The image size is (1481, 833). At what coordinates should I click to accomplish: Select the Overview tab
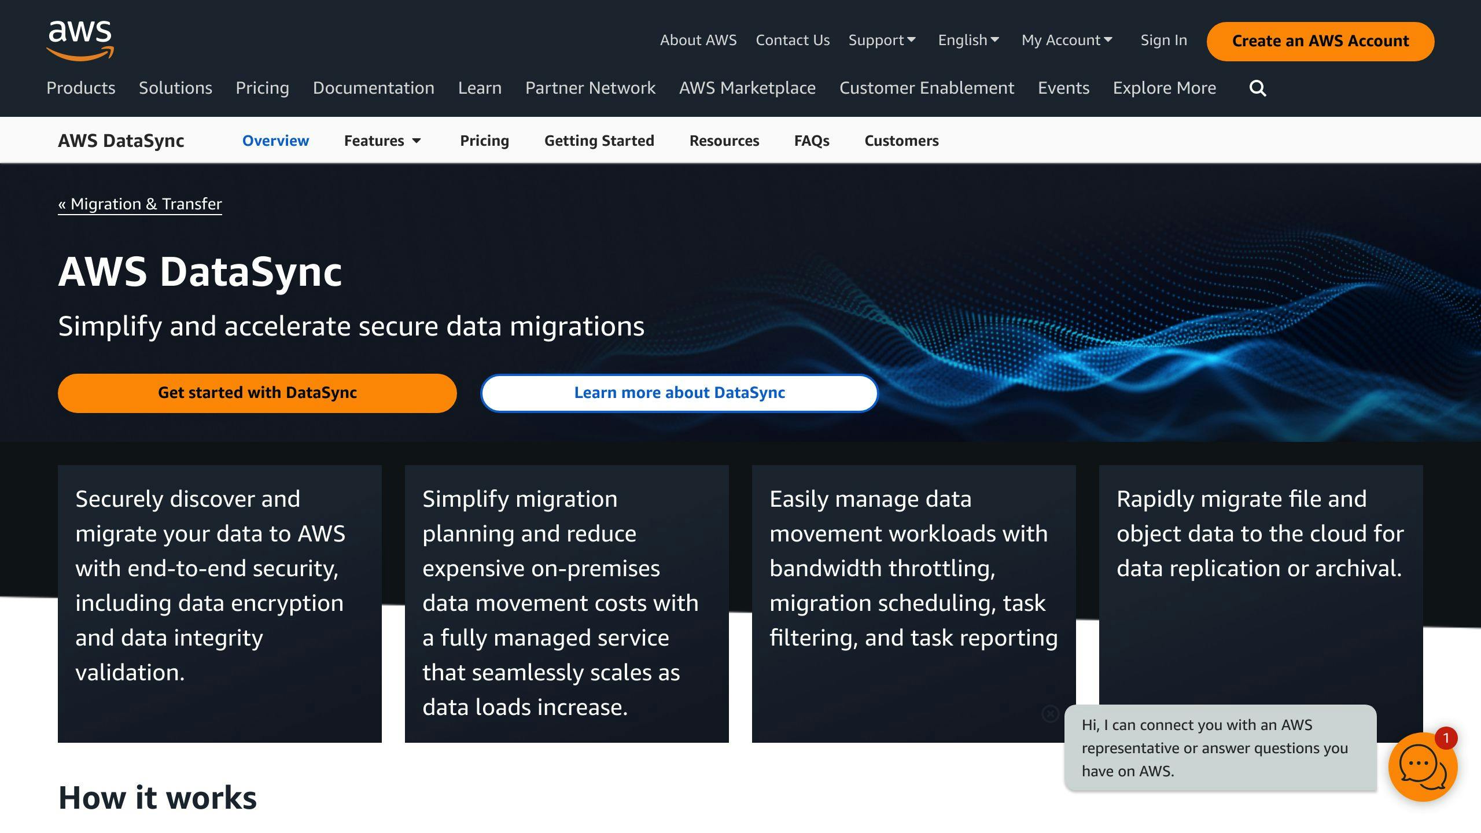coord(275,141)
